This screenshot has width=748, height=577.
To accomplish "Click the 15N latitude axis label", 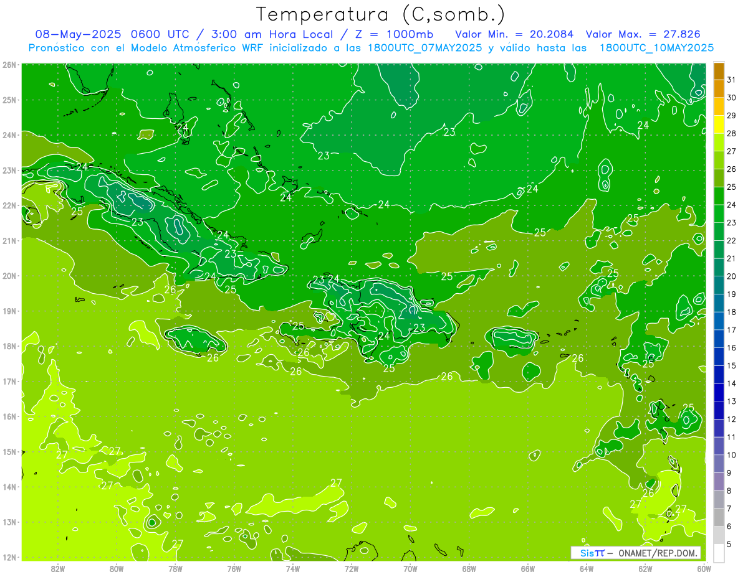I will 9,451.
